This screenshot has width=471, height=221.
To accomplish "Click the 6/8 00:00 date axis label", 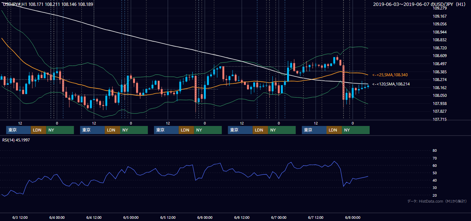I will pos(352,217).
